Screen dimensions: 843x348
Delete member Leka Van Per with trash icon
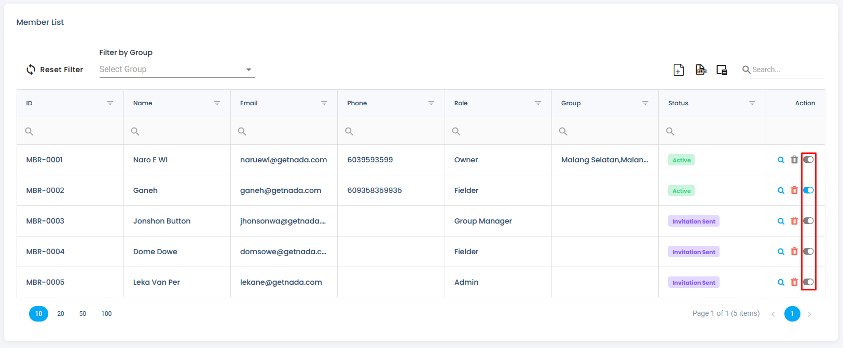coord(794,282)
